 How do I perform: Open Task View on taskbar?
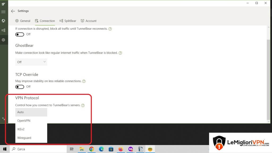tap(71, 149)
